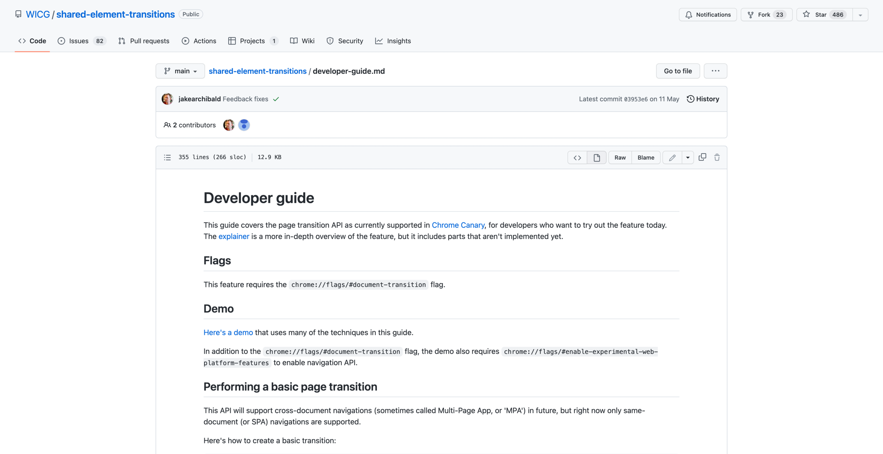Open the Chrome Canary link
883x454 pixels.
[458, 225]
